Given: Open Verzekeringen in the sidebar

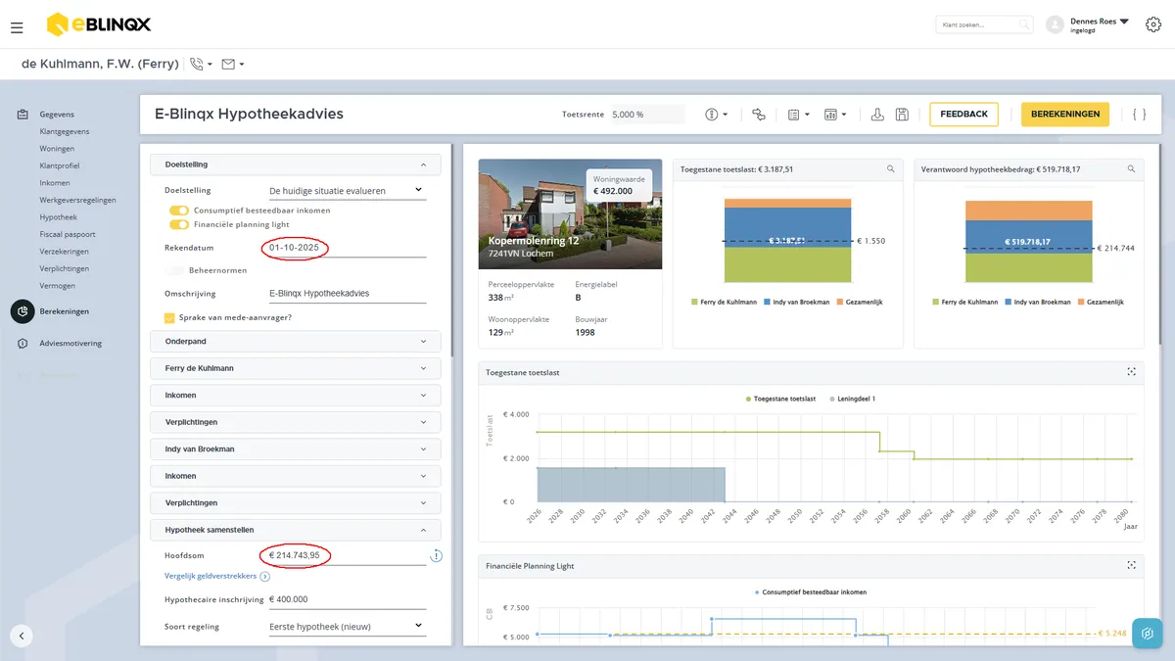Looking at the screenshot, I should click(64, 252).
